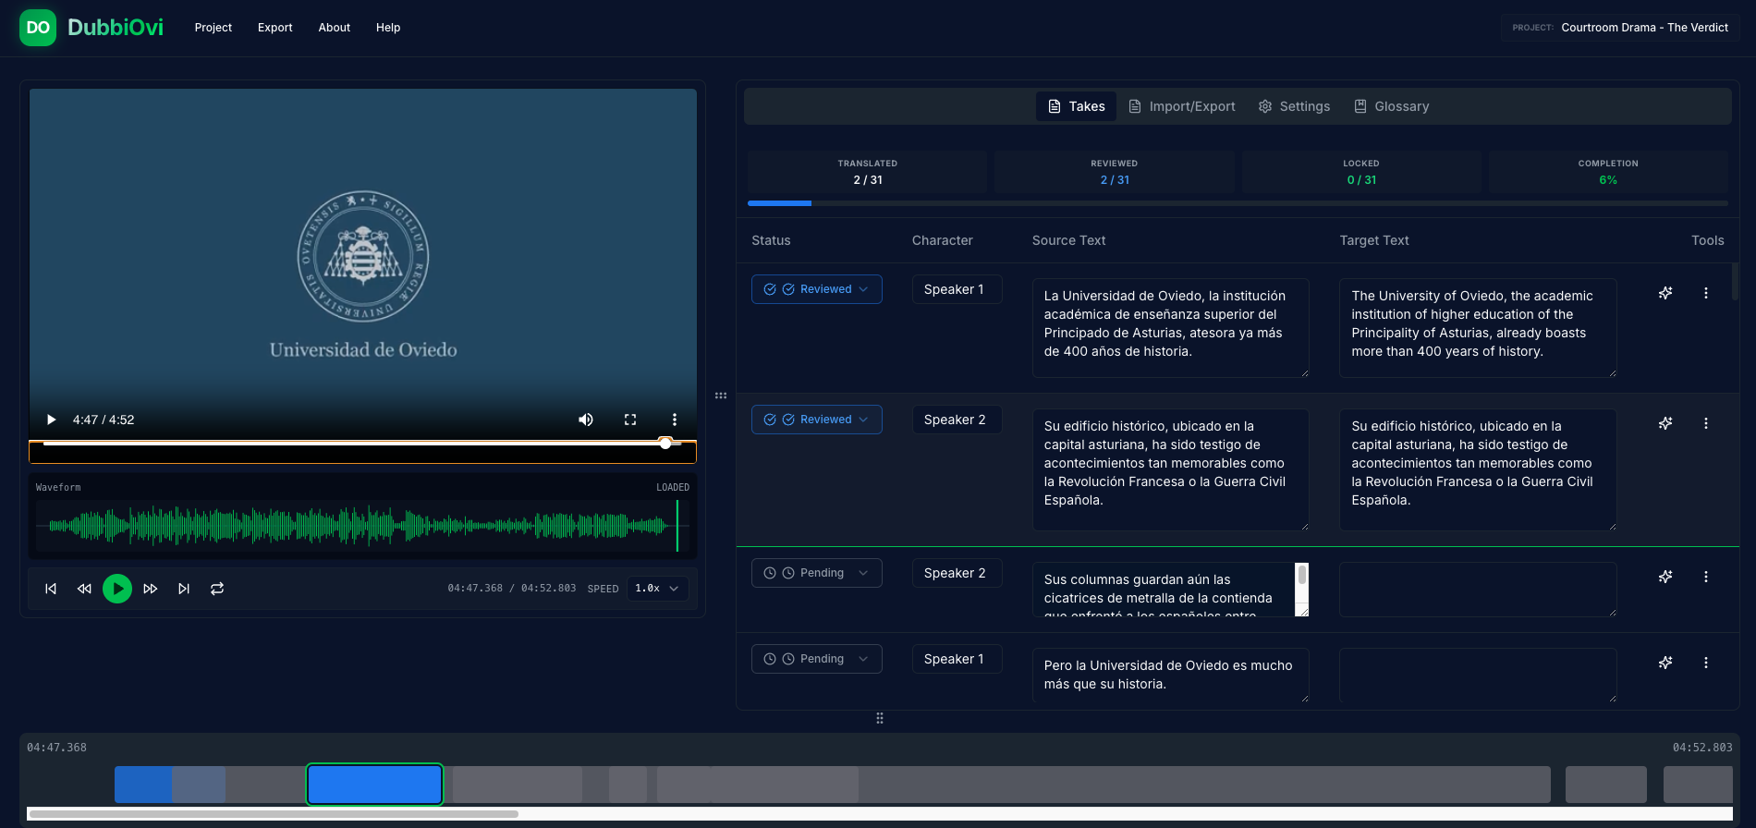Select the last grey timeline segment
Viewport: 1756px width, 828px height.
(1697, 785)
